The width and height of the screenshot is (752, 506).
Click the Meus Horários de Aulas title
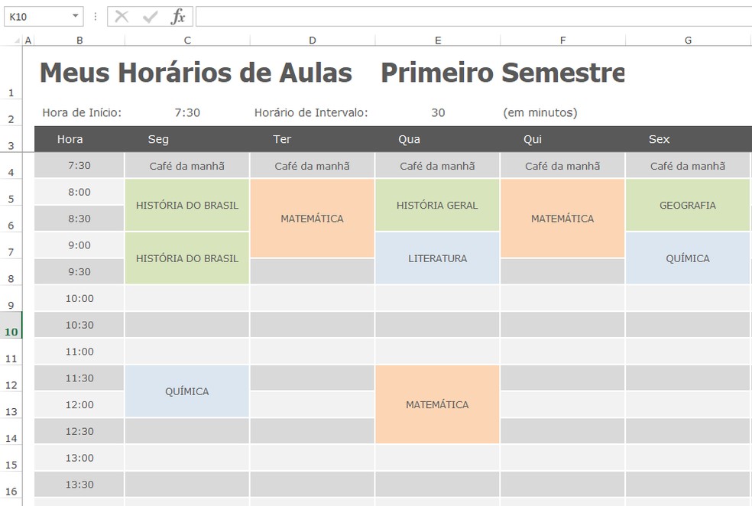pos(196,73)
